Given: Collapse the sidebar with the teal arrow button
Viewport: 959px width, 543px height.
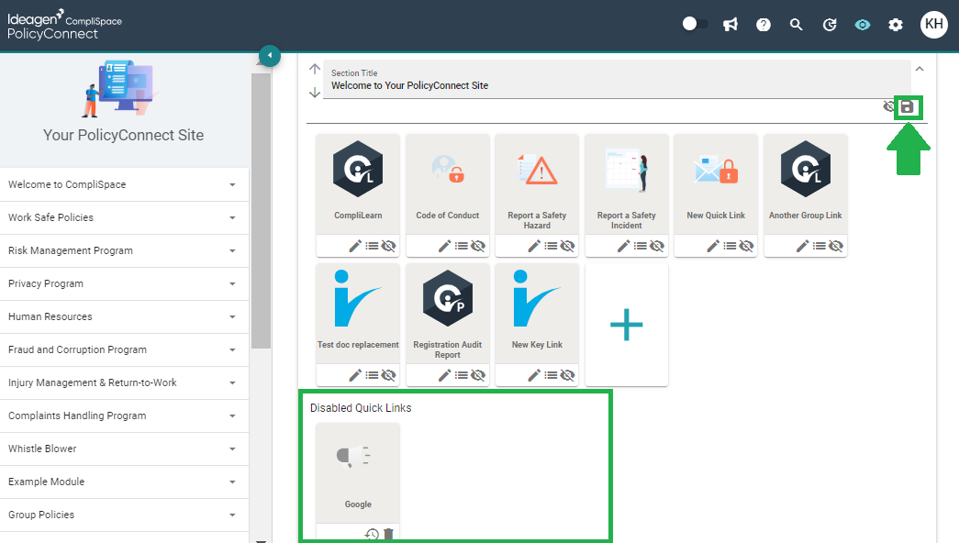Looking at the screenshot, I should click(270, 56).
